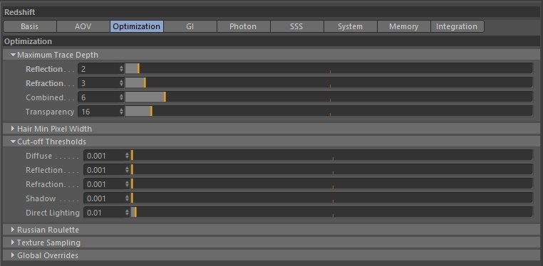This screenshot has width=543, height=266.
Task: Click the Diffuse threshold spinner arrows
Action: click(x=127, y=156)
